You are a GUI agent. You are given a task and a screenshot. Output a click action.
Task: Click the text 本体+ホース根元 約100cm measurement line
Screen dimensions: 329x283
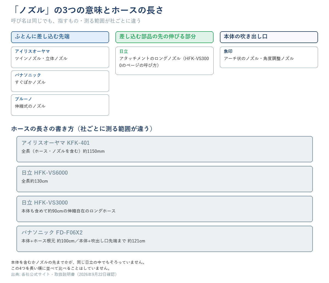(x=83, y=241)
